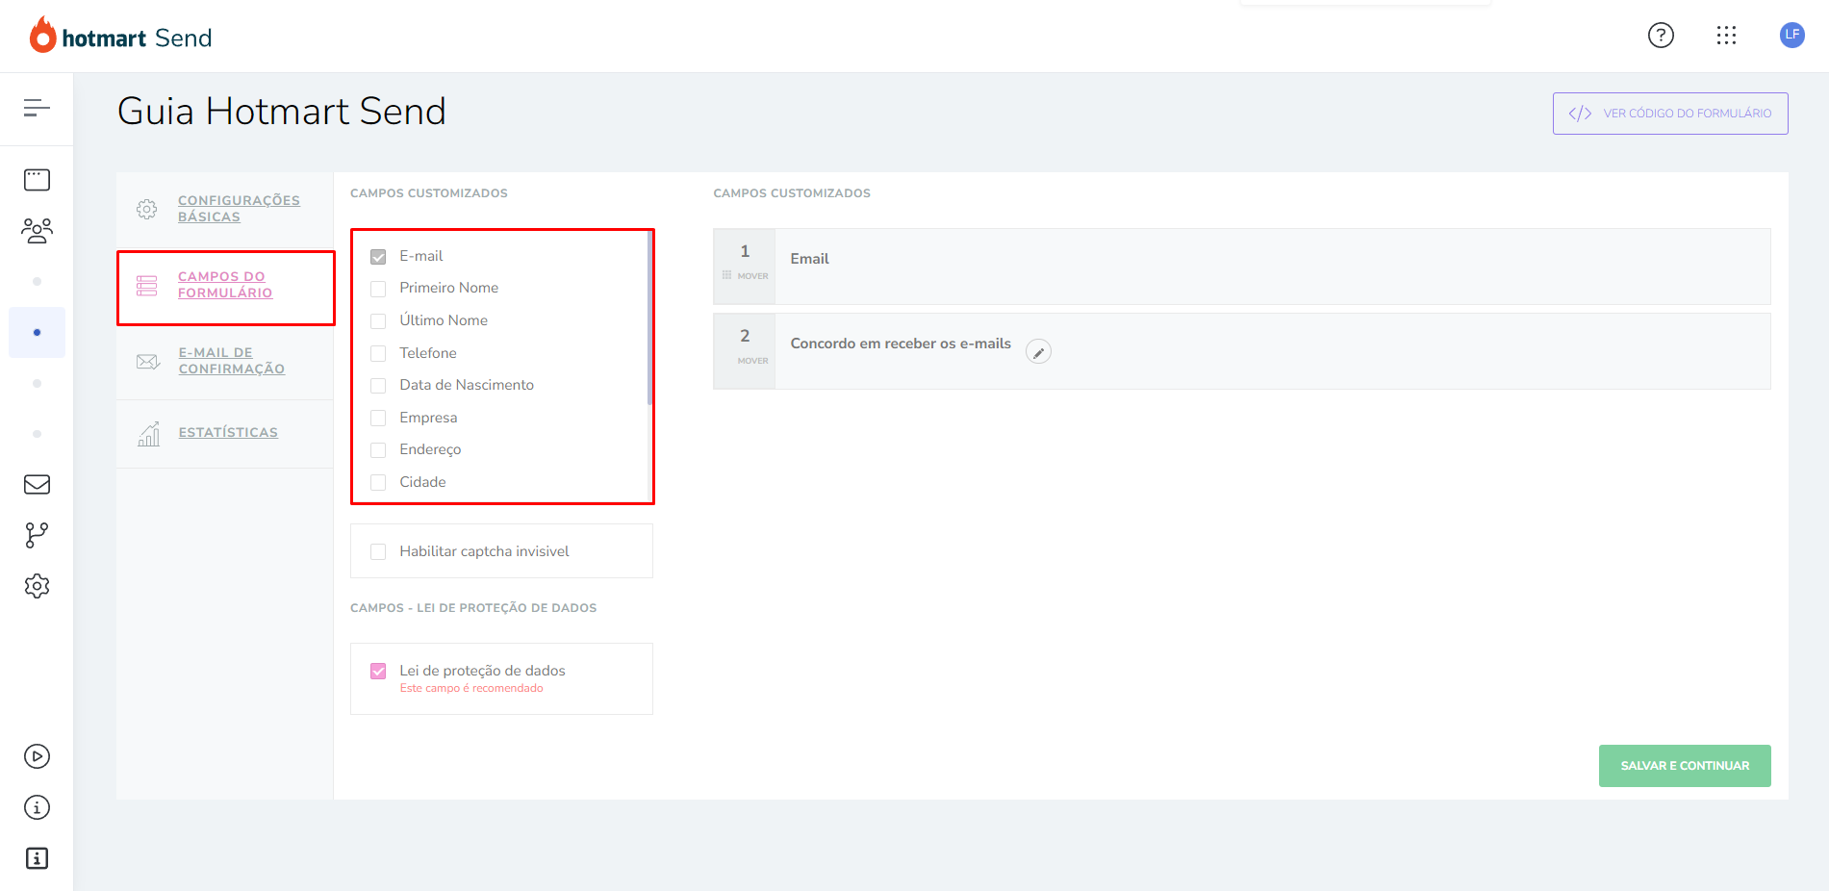1829x891 pixels.
Task: Toggle the sidebar hamburger menu icon
Action: [37, 108]
